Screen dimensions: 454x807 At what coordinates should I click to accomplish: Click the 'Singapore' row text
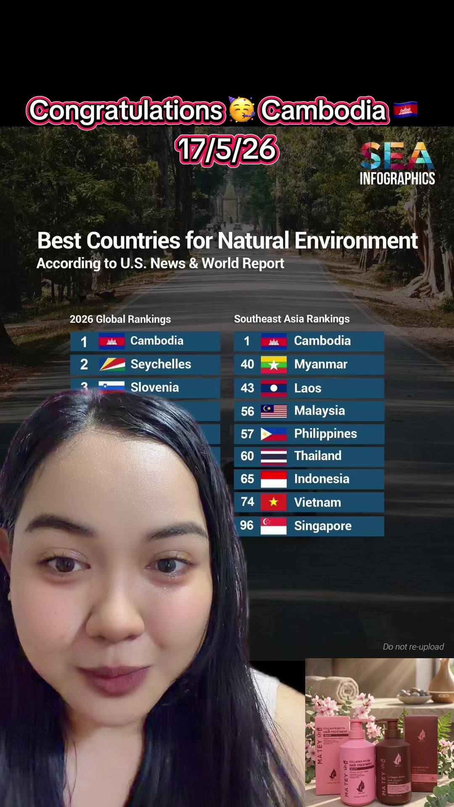[323, 526]
